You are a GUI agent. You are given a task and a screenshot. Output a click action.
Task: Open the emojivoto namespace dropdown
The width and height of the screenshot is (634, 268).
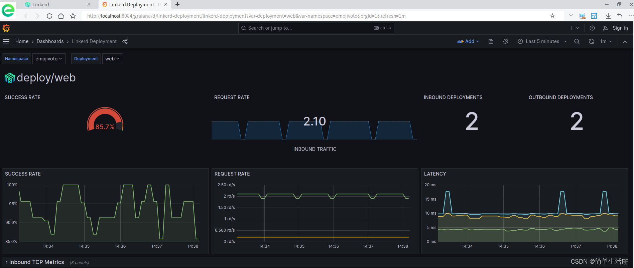49,59
